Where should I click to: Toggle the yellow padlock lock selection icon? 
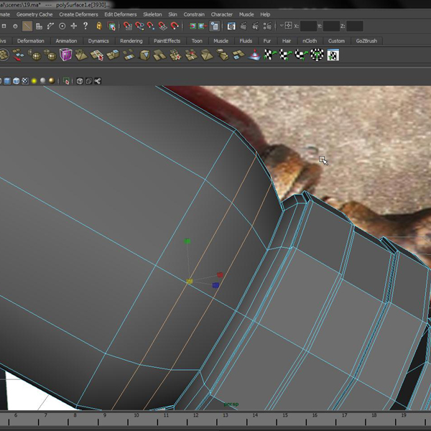(99, 26)
